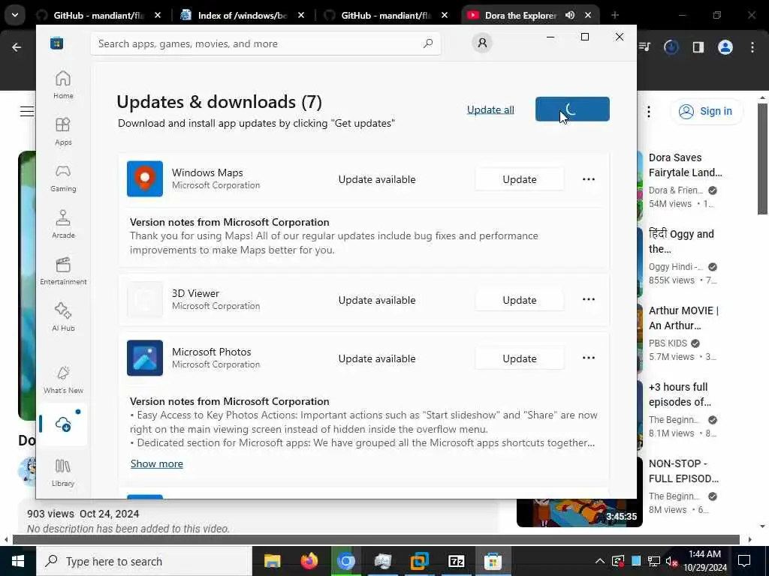Image resolution: width=769 pixels, height=576 pixels.
Task: Open YouTube hamburger guide menu
Action: 26,112
